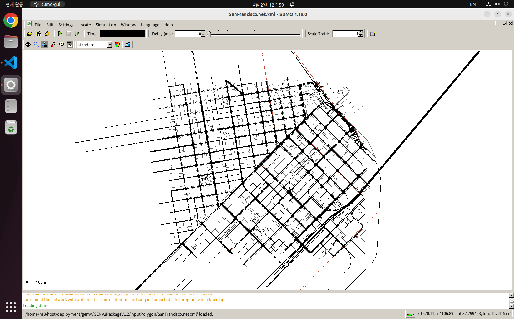Decrease Delay value with the down stepper arrow
Screen dimensions: 514x319
pyautogui.click(x=204, y=35)
